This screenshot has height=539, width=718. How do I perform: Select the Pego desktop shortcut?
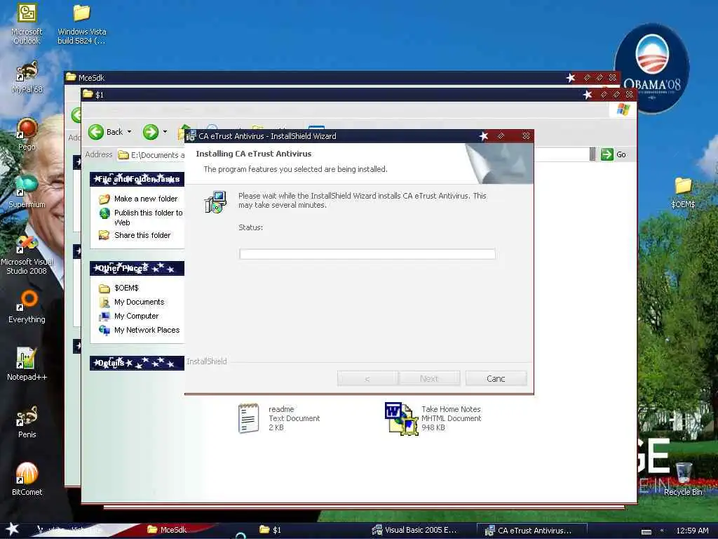point(27,134)
